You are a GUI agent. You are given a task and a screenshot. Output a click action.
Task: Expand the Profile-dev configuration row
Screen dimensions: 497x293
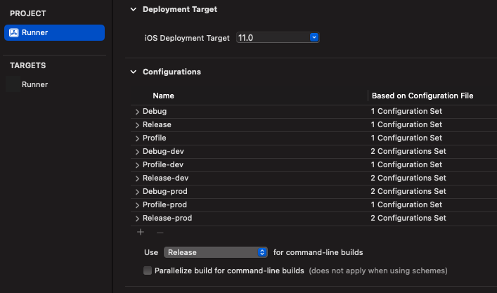click(137, 165)
